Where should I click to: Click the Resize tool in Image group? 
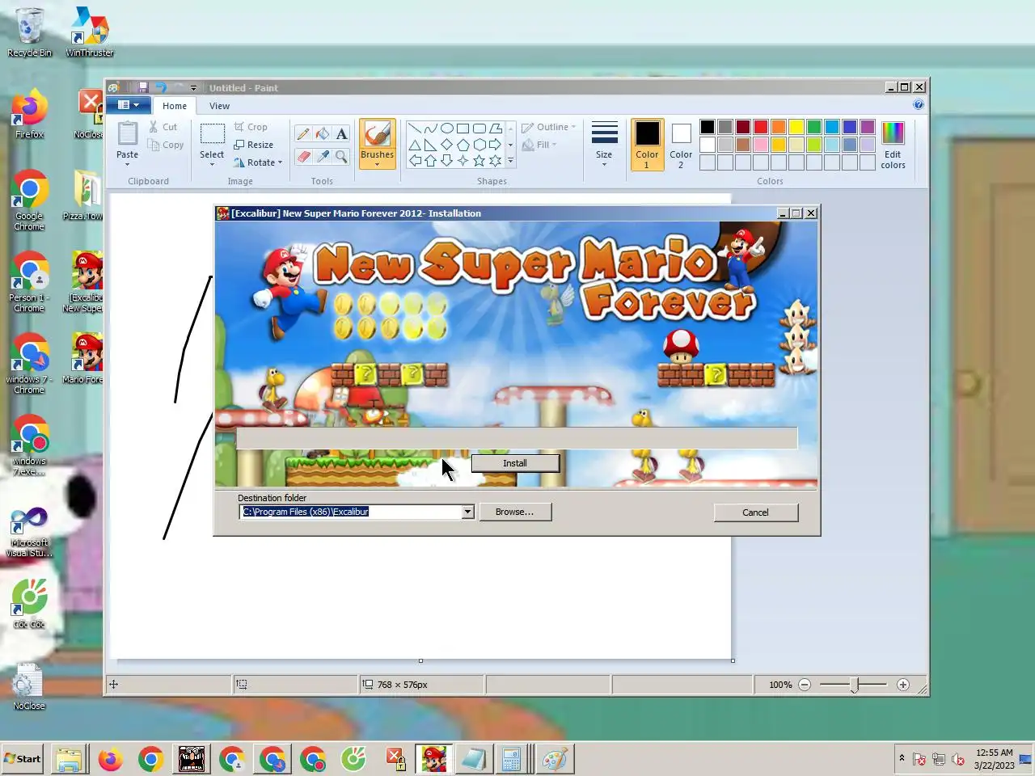point(254,145)
